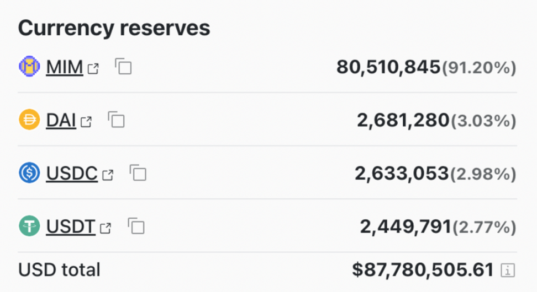Viewport: 537px width, 292px height.
Task: Click the USDC token logo icon
Action: click(x=29, y=173)
